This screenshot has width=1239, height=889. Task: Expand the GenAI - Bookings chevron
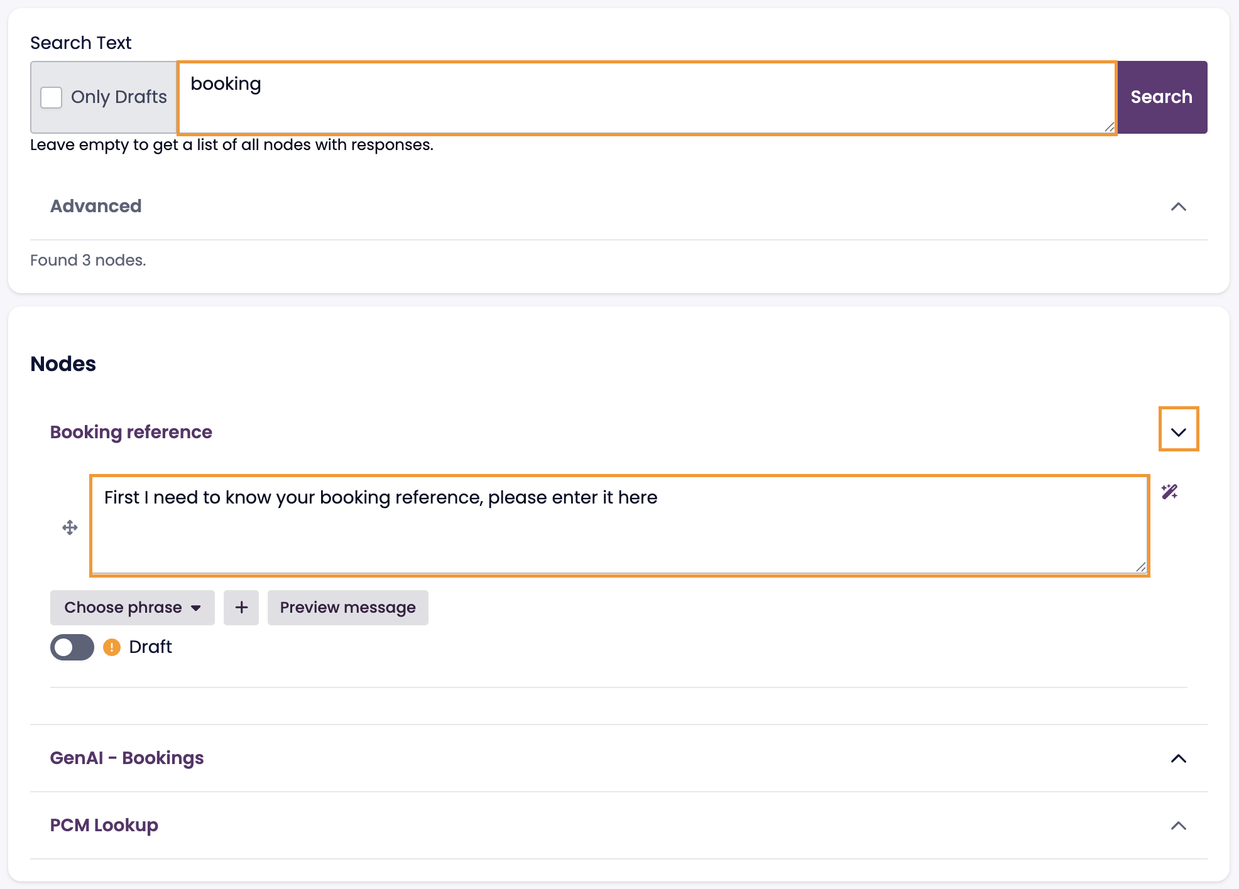1178,758
